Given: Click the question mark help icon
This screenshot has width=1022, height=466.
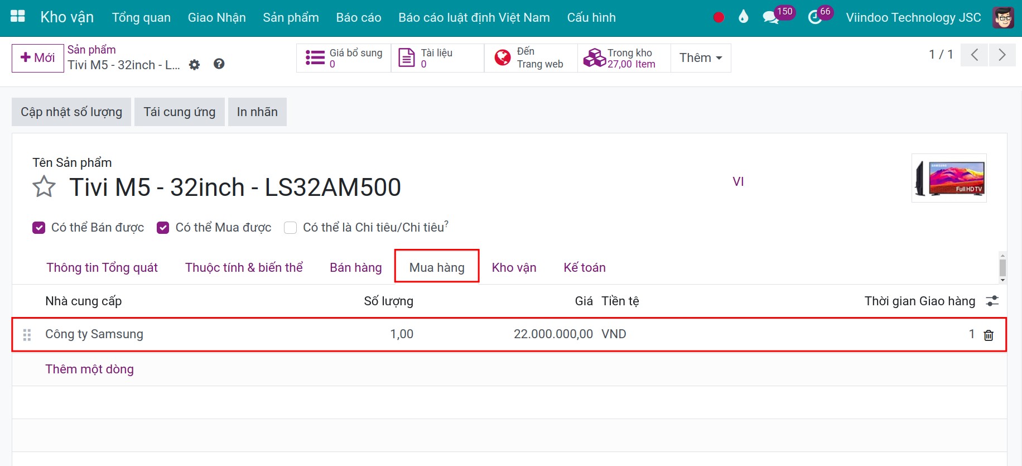Looking at the screenshot, I should pos(219,64).
